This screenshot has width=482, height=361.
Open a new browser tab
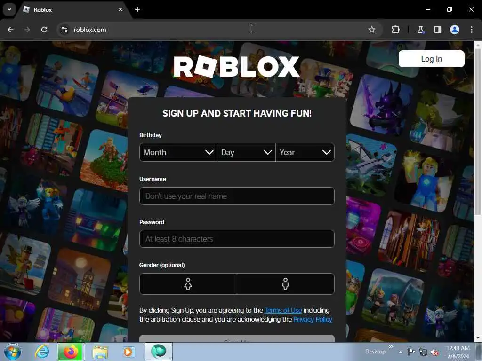point(137,9)
